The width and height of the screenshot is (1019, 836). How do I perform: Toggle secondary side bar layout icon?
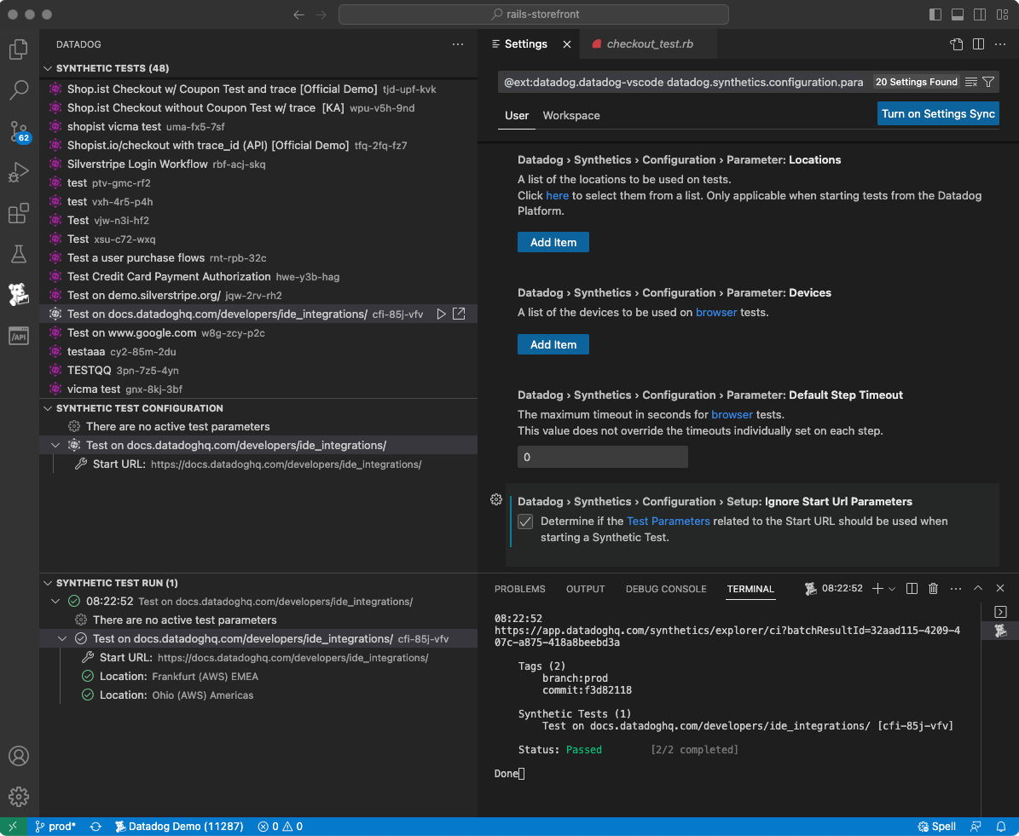[x=980, y=14]
